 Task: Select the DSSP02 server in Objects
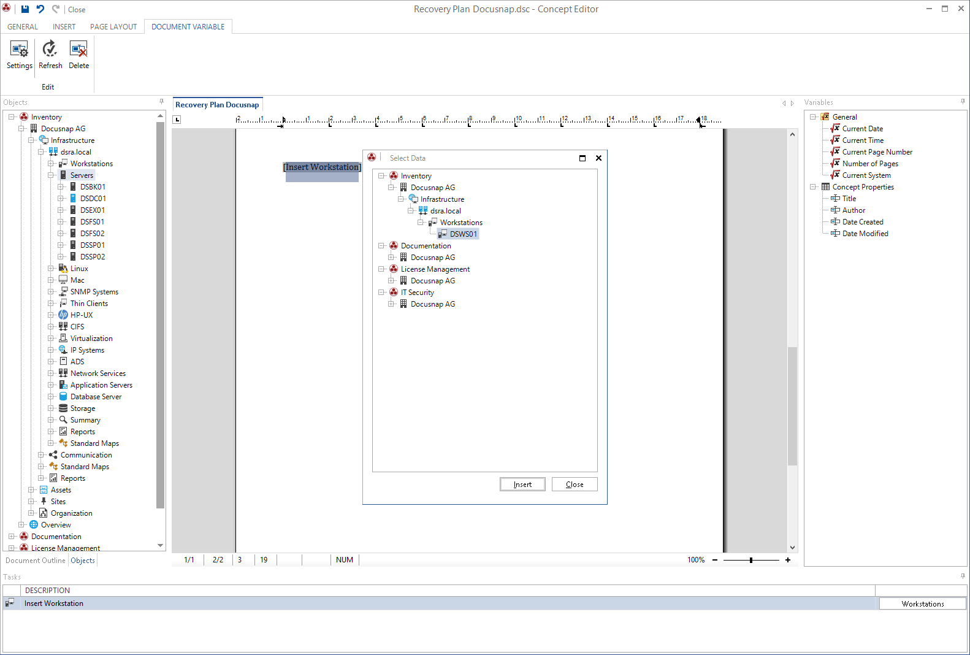coord(93,257)
